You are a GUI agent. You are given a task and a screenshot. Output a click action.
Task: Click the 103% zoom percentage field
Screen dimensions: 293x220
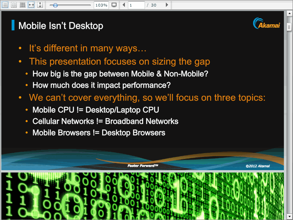coord(101,5)
